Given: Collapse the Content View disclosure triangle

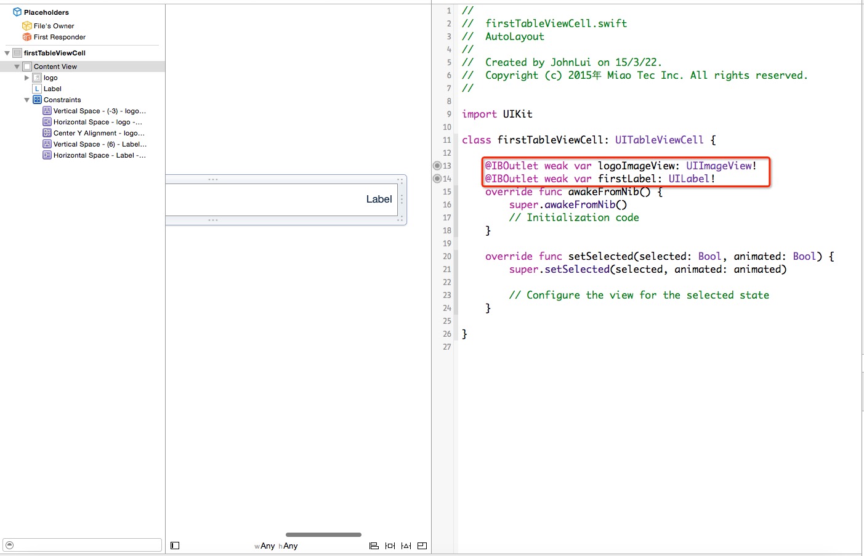Looking at the screenshot, I should [x=17, y=66].
